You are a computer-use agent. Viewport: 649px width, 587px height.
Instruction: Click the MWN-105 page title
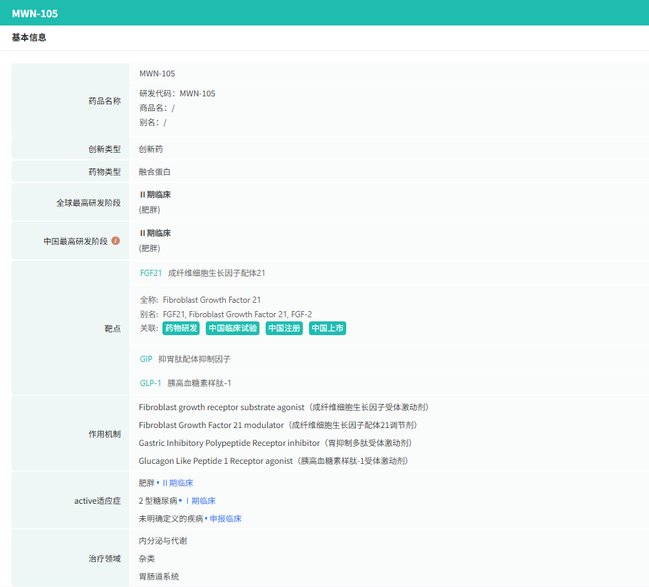click(35, 13)
